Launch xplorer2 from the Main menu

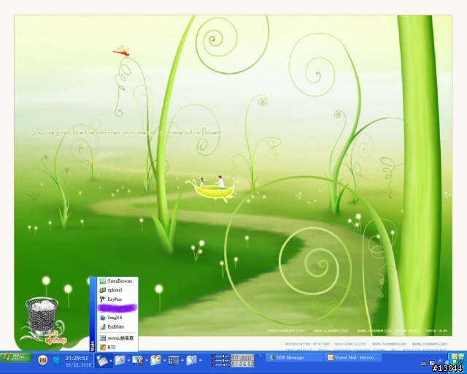pyautogui.click(x=117, y=290)
